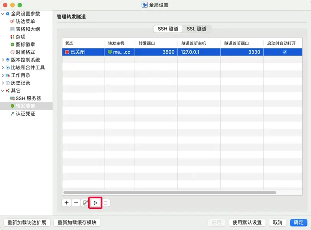This screenshot has height=230, width=311.
Task: Expand the 版本控制系统 section
Action: coord(3,60)
